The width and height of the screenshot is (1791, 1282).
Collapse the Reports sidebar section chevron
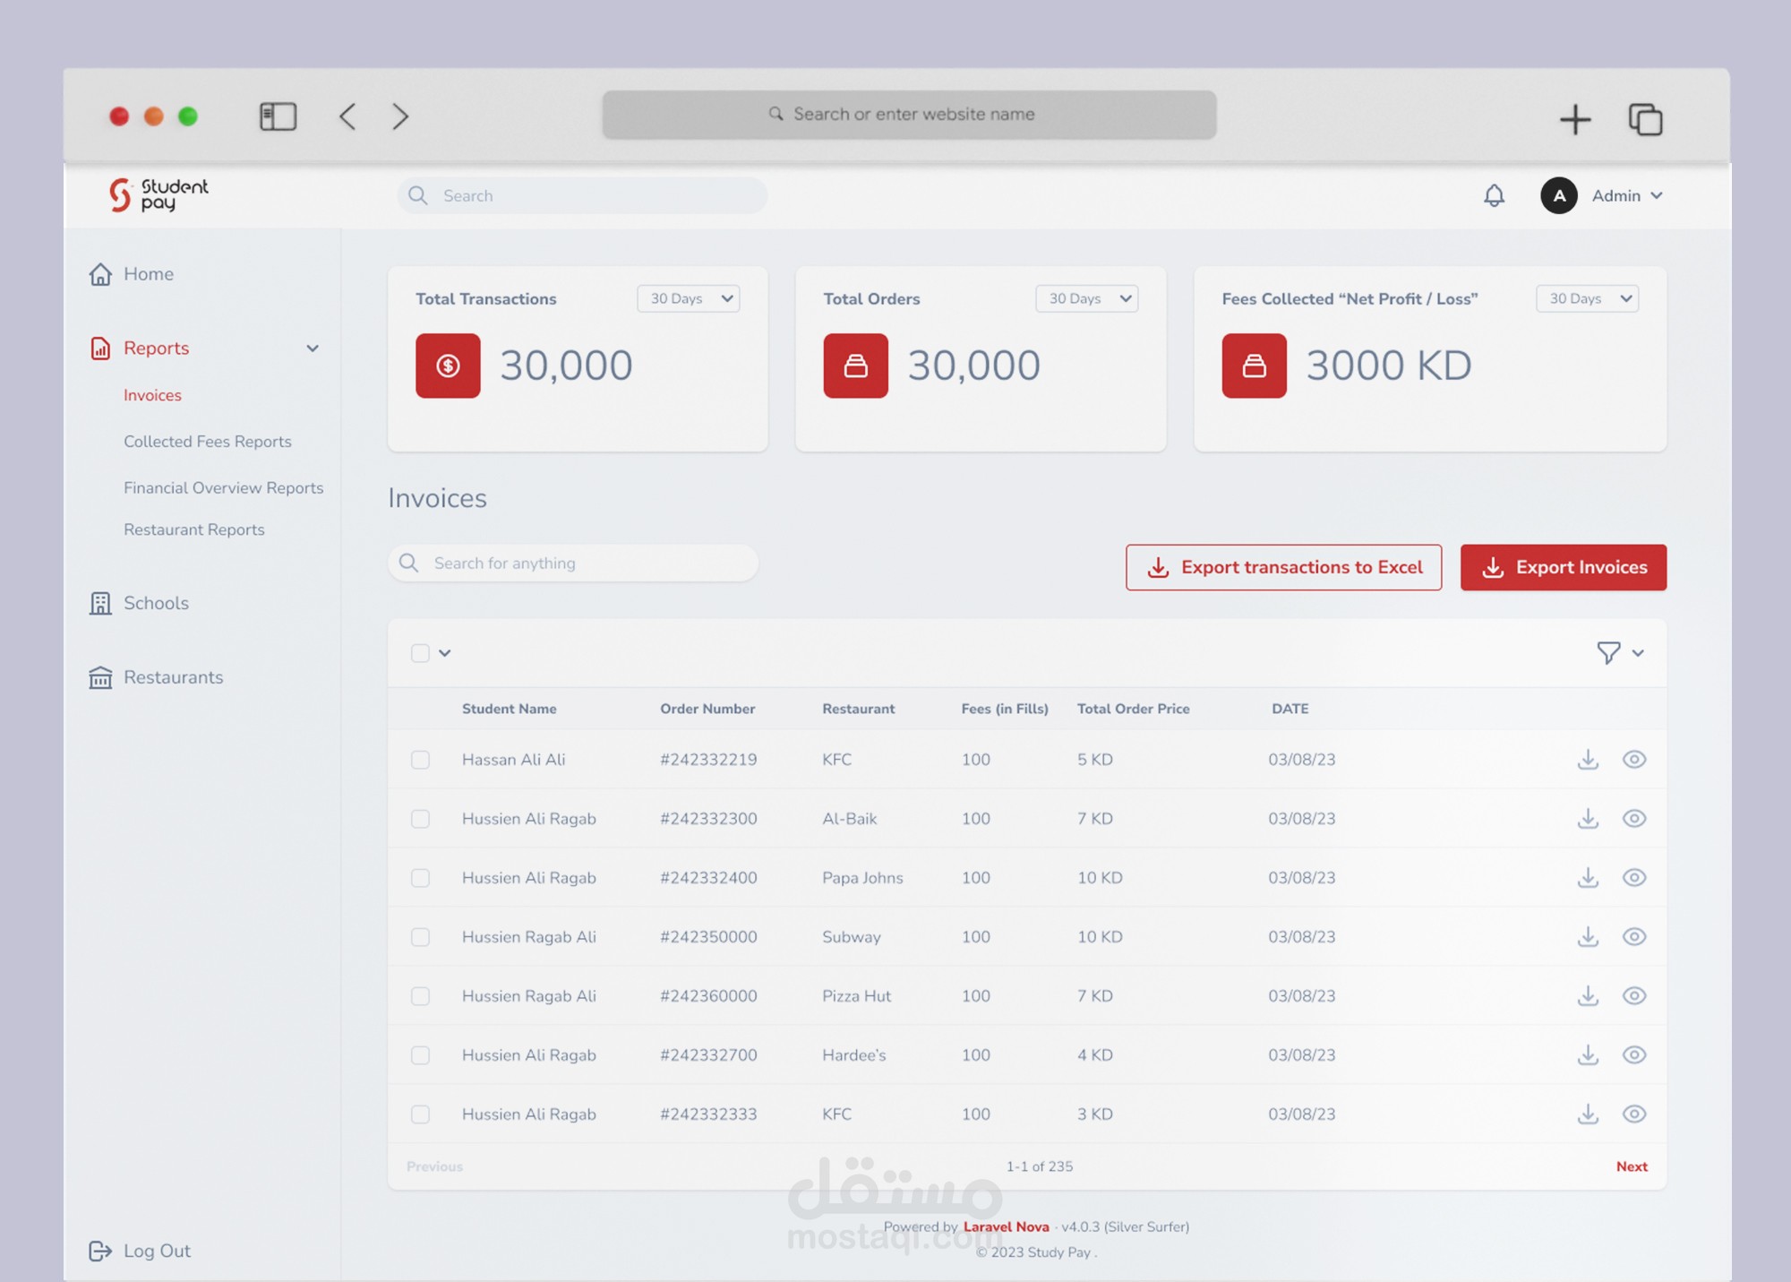click(x=313, y=348)
